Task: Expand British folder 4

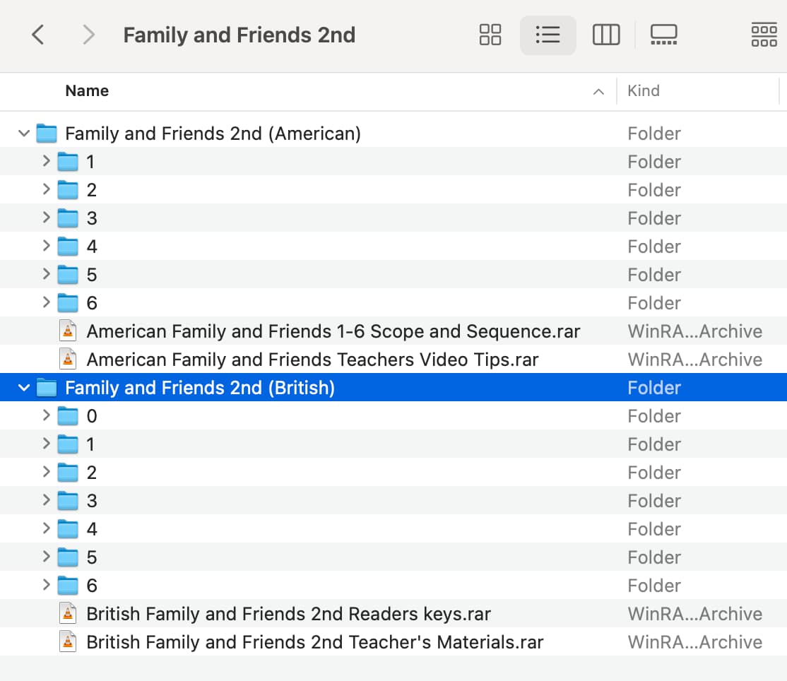Action: pos(46,528)
